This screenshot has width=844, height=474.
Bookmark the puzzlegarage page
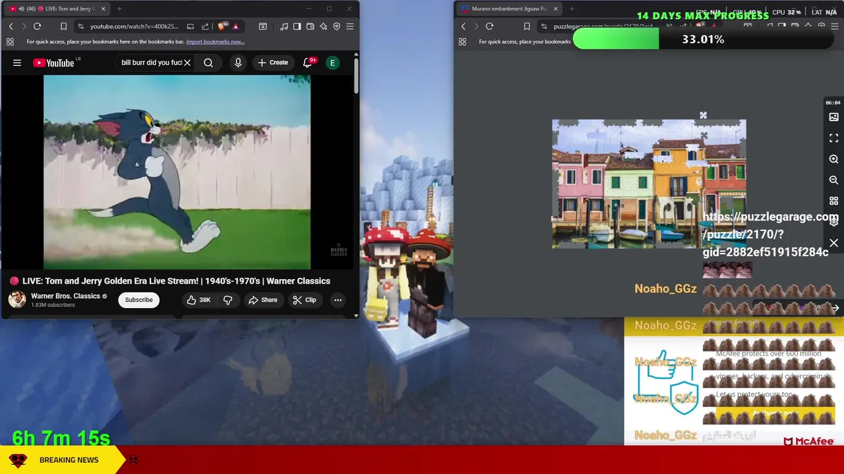point(527,26)
